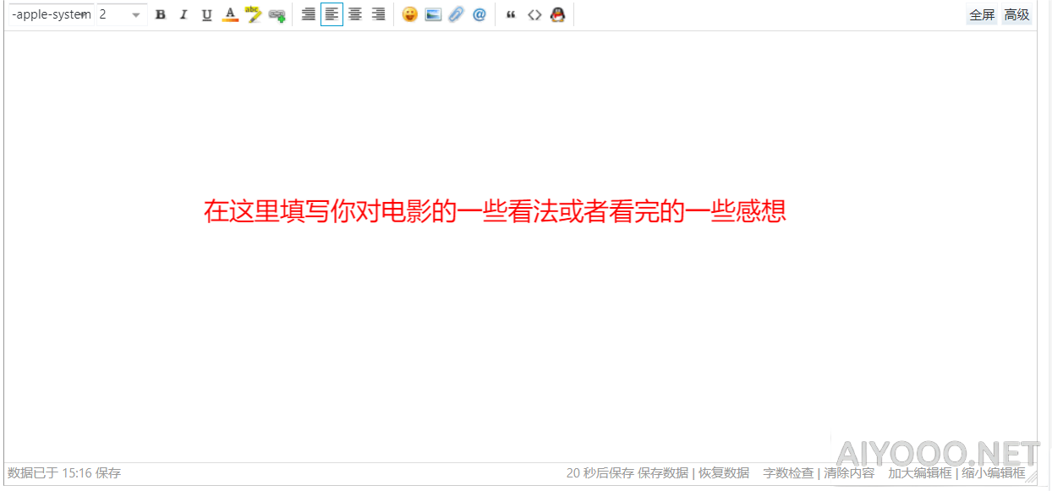Insert an image into the post
Image resolution: width=1052 pixels, height=491 pixels.
(433, 14)
